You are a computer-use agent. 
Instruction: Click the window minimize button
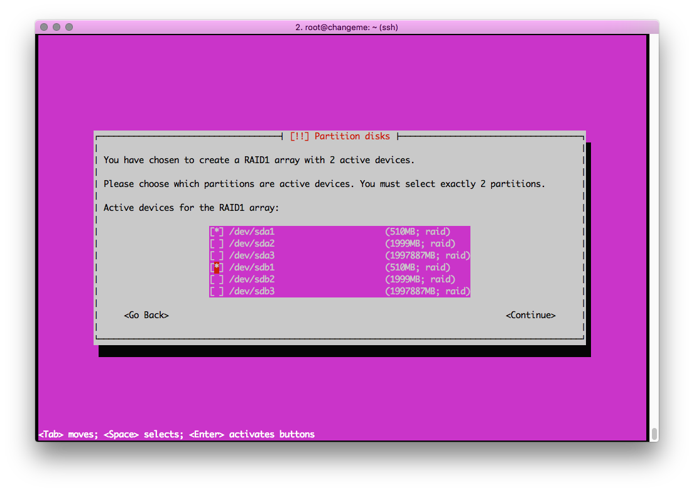click(x=56, y=27)
